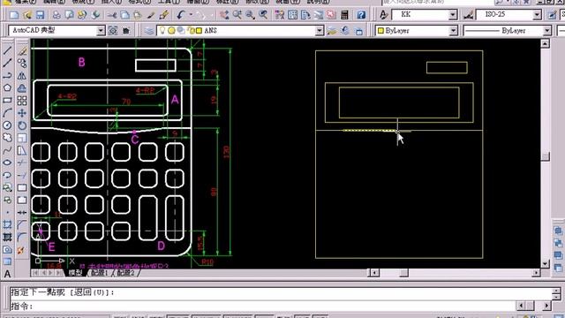Open the KK text style dropdown
Image resolution: width=565 pixels, height=318 pixels.
coord(453,15)
